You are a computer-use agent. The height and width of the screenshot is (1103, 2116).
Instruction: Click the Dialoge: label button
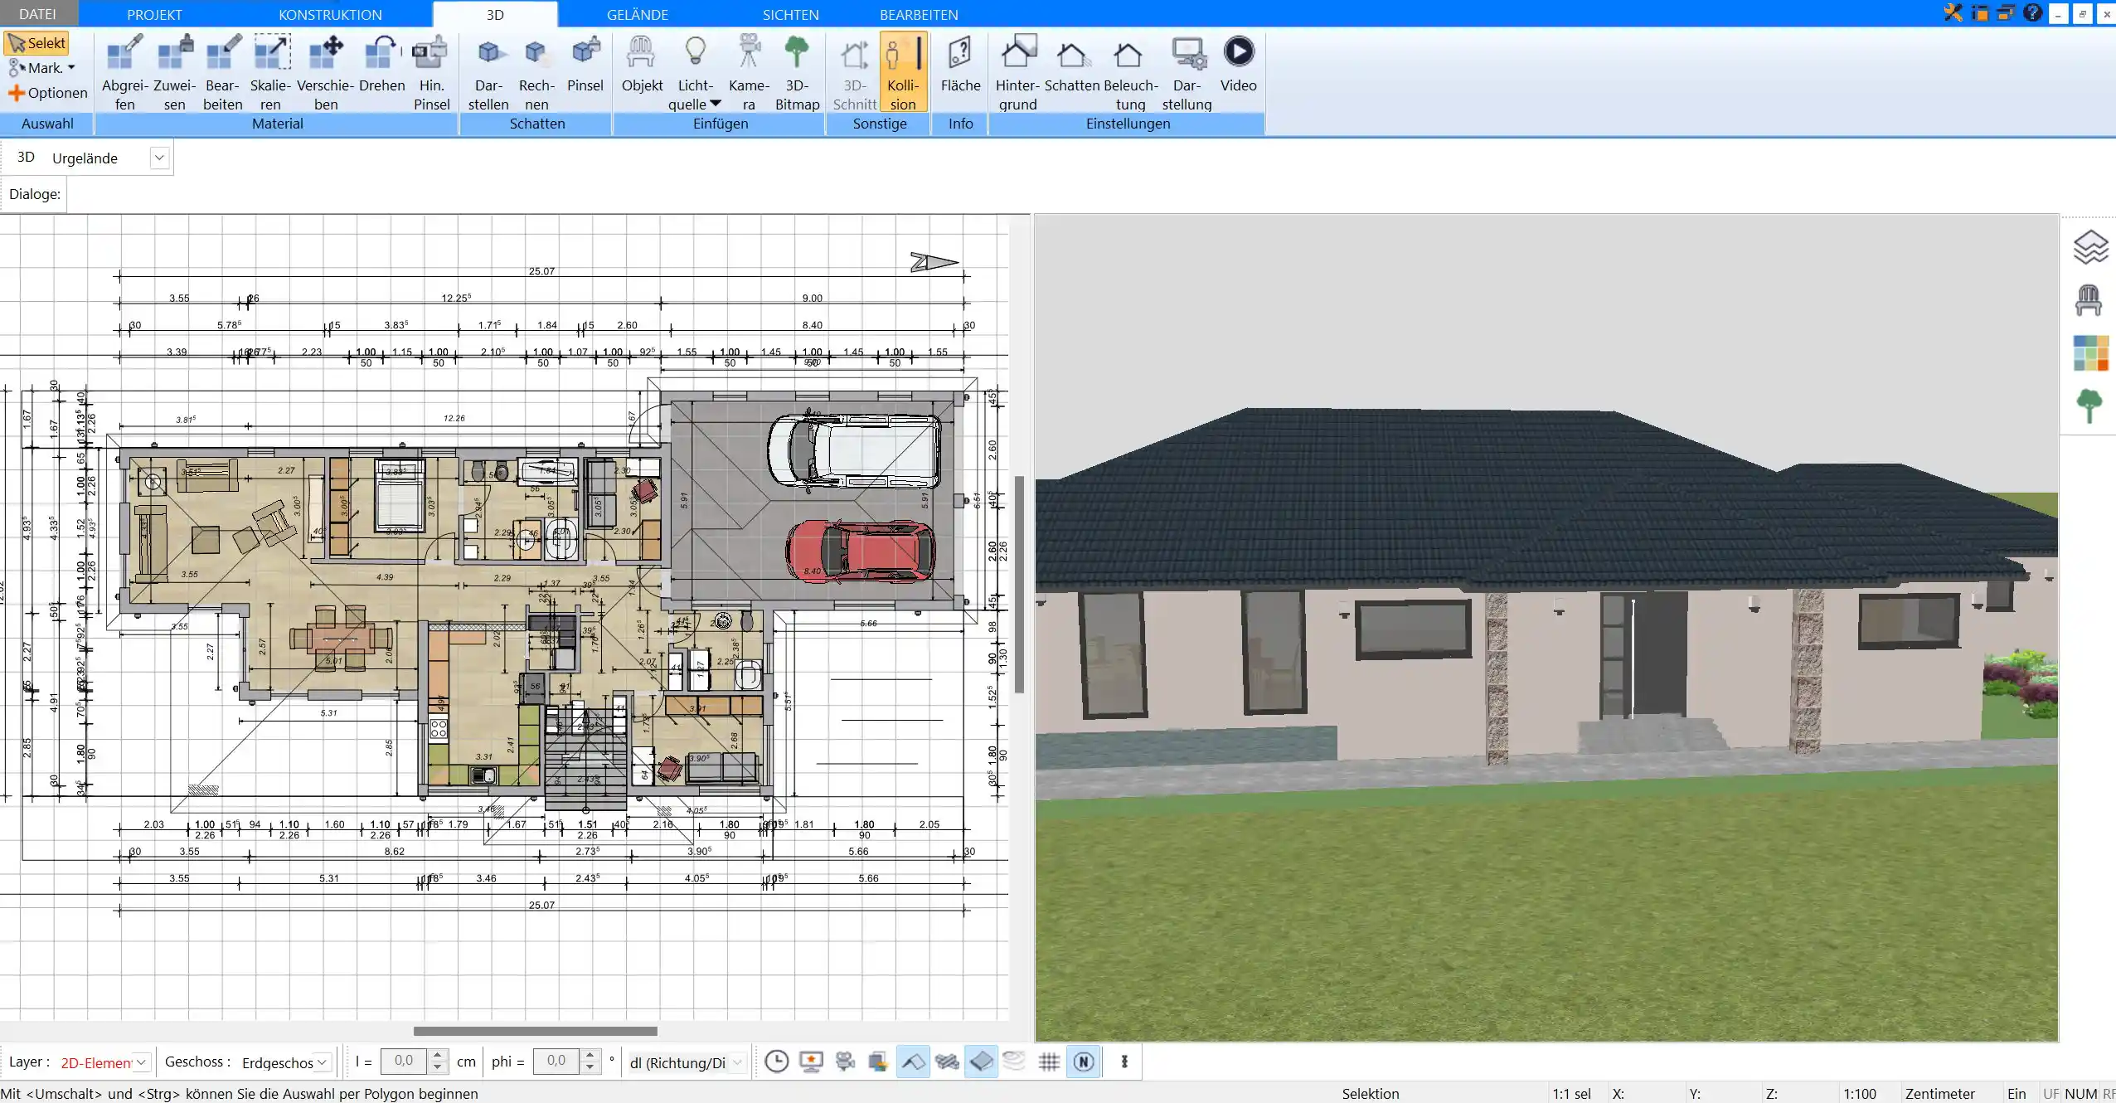point(35,194)
